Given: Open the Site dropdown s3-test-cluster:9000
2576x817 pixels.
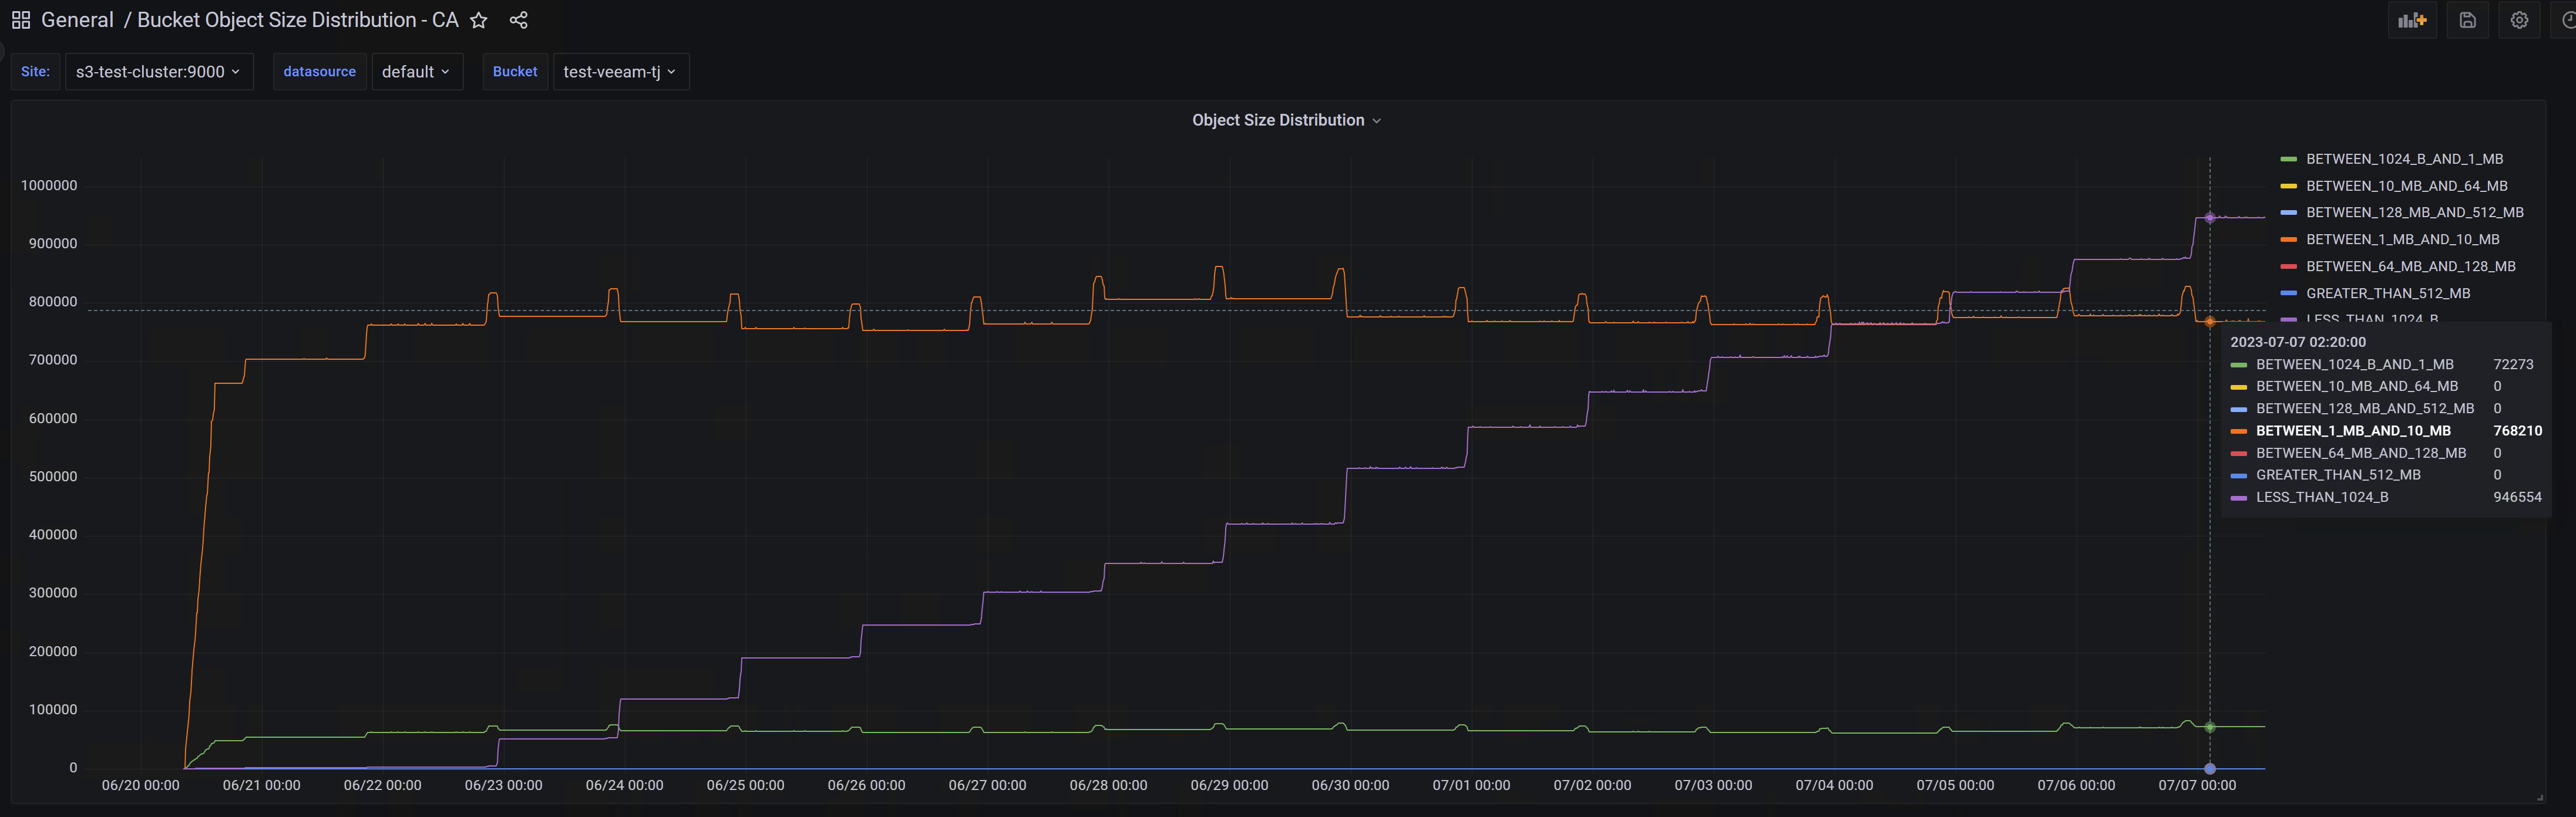Looking at the screenshot, I should (159, 72).
